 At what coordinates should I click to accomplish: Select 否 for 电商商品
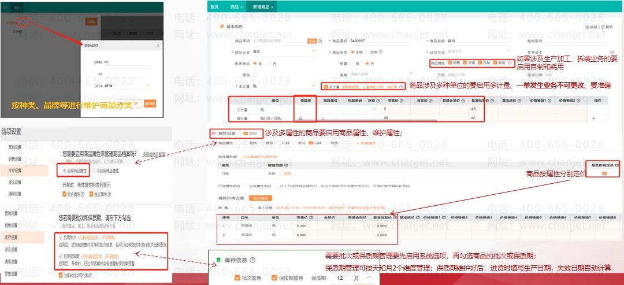coord(269,63)
